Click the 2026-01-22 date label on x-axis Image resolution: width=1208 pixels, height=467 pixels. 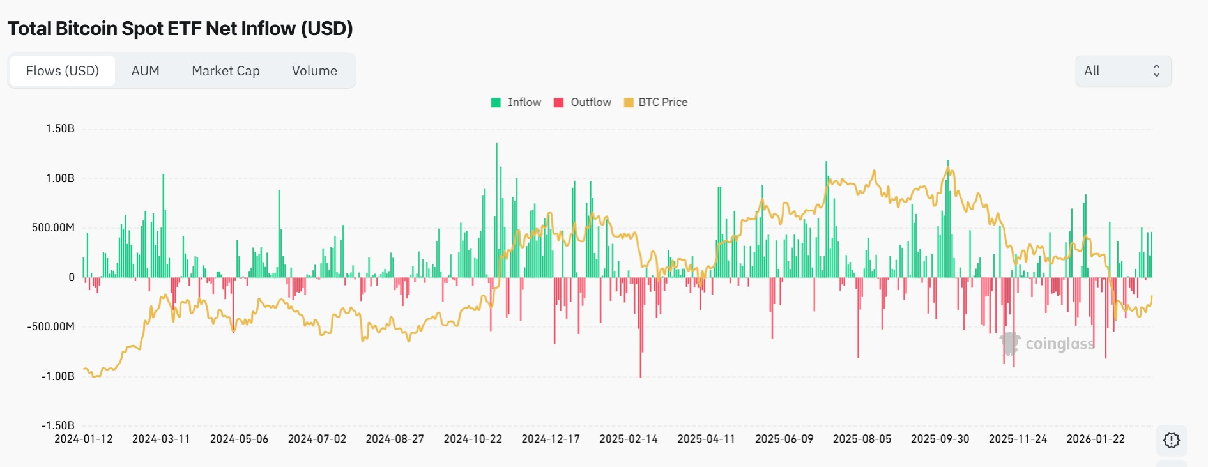coord(1096,439)
